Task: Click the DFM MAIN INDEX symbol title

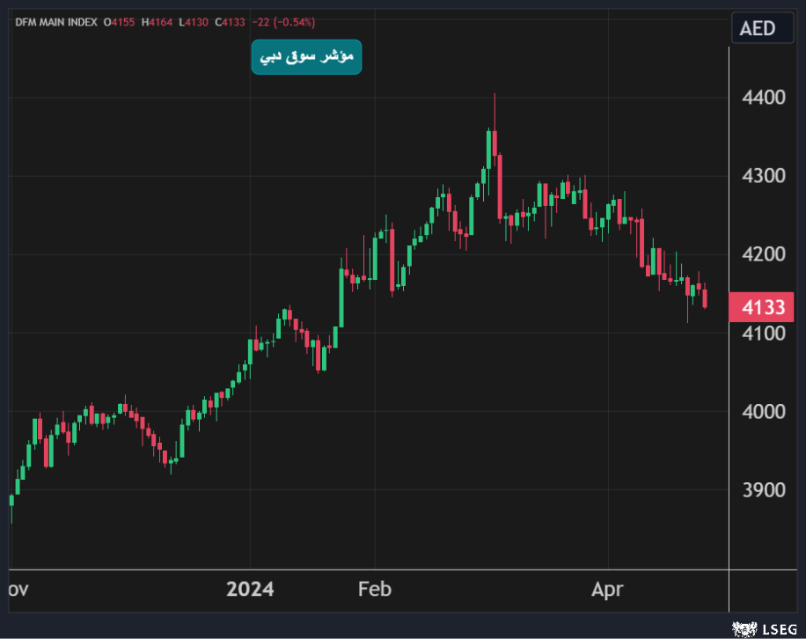Action: click(x=55, y=22)
